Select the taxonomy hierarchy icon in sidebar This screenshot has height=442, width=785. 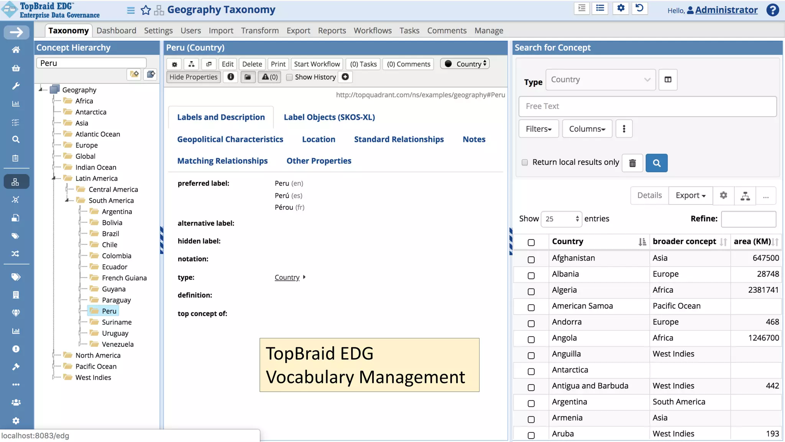point(16,182)
